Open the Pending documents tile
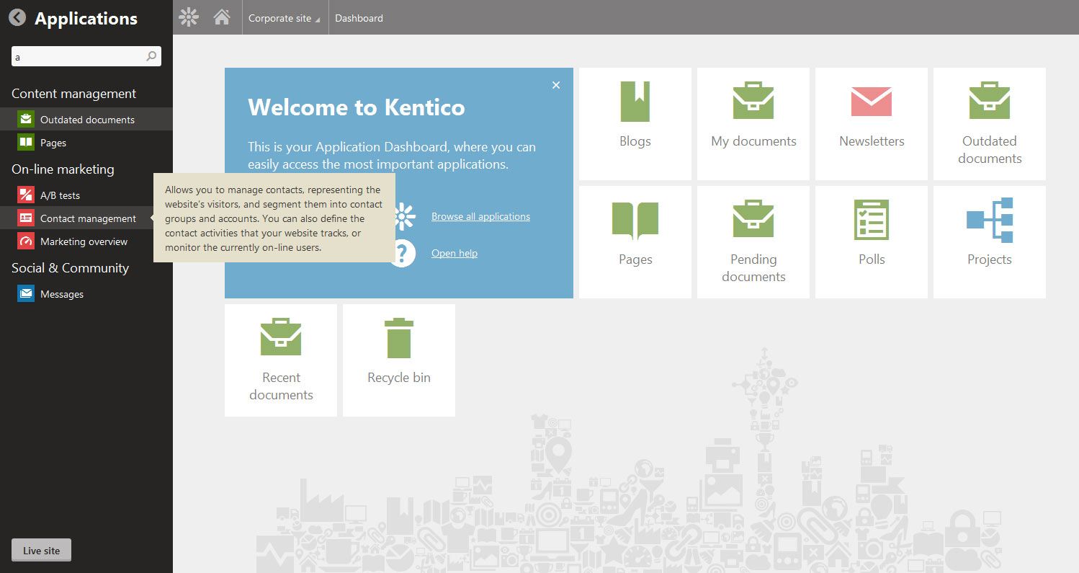1079x573 pixels. [x=753, y=242]
